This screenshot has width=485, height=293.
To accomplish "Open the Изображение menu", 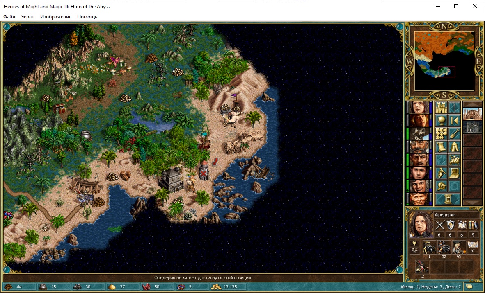I will 56,17.
